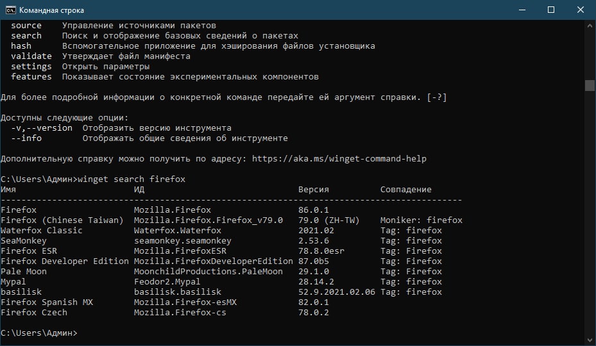Click 'Управление источниками пакетов' description
This screenshot has height=346, width=596.
point(139,26)
